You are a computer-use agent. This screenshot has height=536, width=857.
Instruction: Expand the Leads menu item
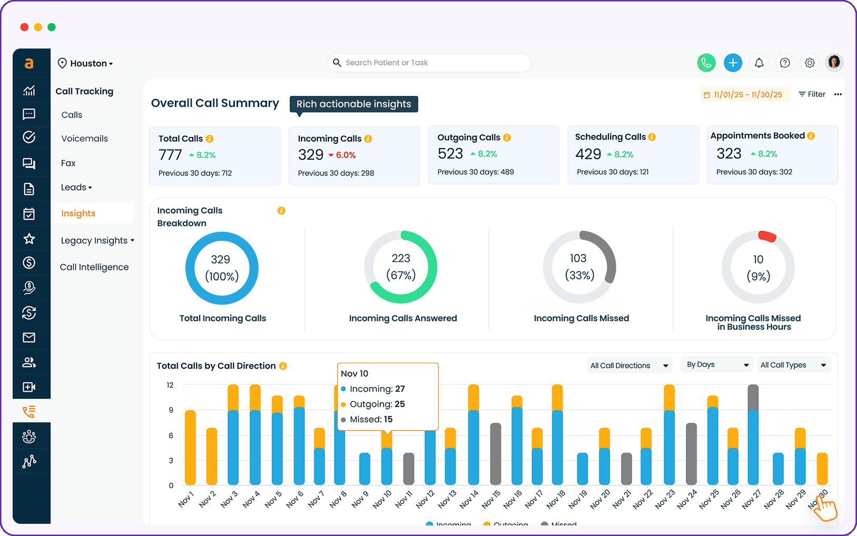(x=76, y=187)
